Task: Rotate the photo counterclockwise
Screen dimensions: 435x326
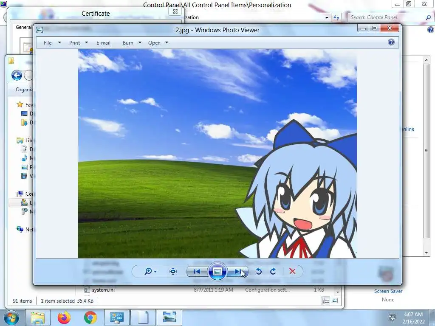Action: [x=259, y=271]
